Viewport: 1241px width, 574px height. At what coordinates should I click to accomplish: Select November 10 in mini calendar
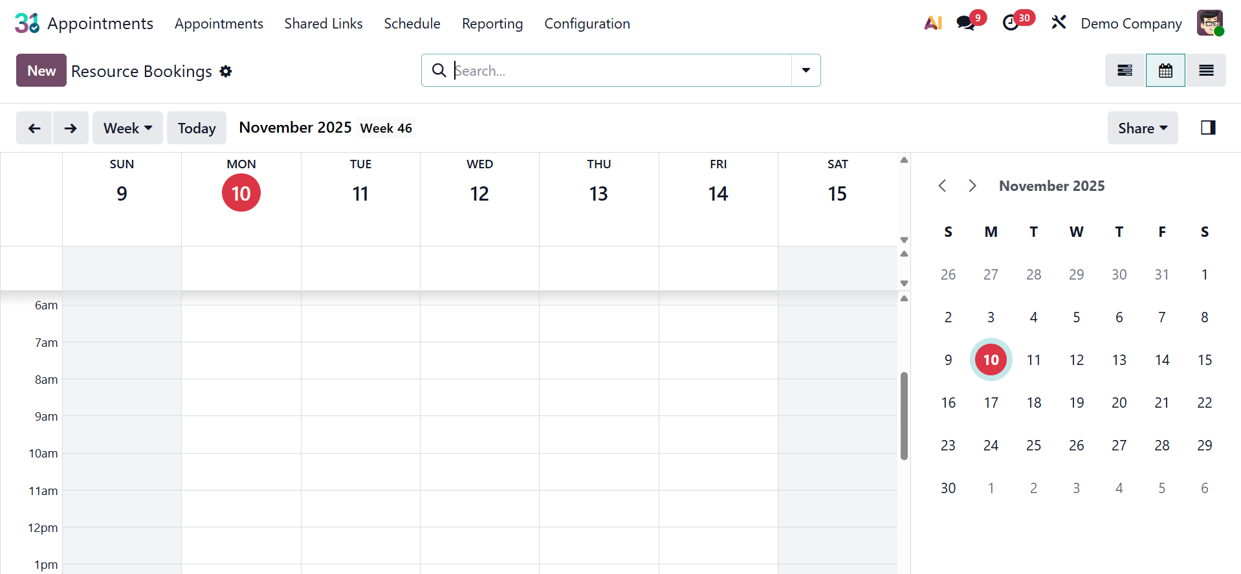[991, 360]
